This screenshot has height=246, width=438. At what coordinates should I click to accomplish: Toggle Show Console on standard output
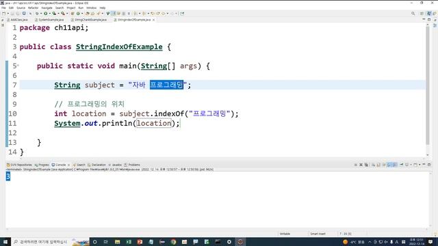coord(389,165)
